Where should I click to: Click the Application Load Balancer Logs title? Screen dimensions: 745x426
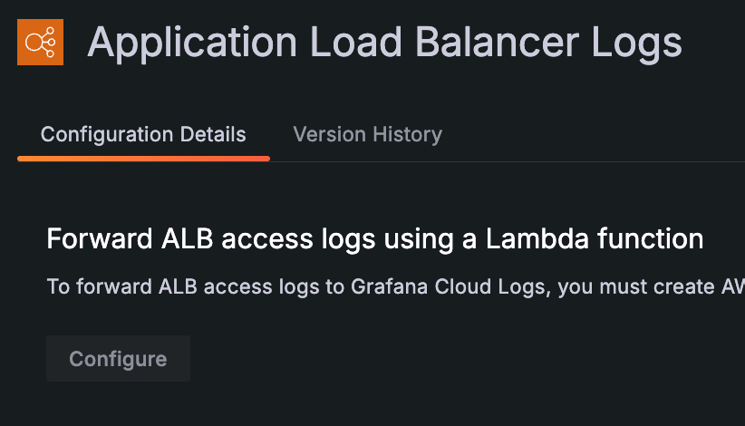click(384, 43)
